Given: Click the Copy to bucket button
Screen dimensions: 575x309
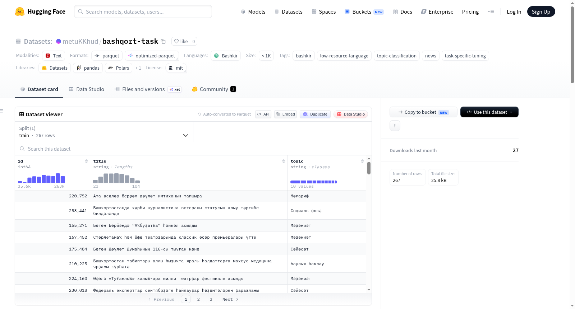Looking at the screenshot, I should click(423, 112).
